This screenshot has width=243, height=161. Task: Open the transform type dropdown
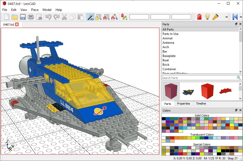click(124, 17)
